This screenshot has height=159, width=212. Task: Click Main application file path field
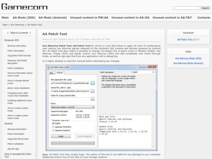(x=70, y=83)
